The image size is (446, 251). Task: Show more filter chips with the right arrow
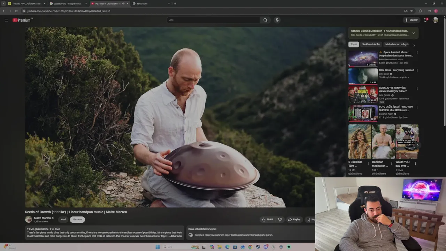(x=414, y=45)
